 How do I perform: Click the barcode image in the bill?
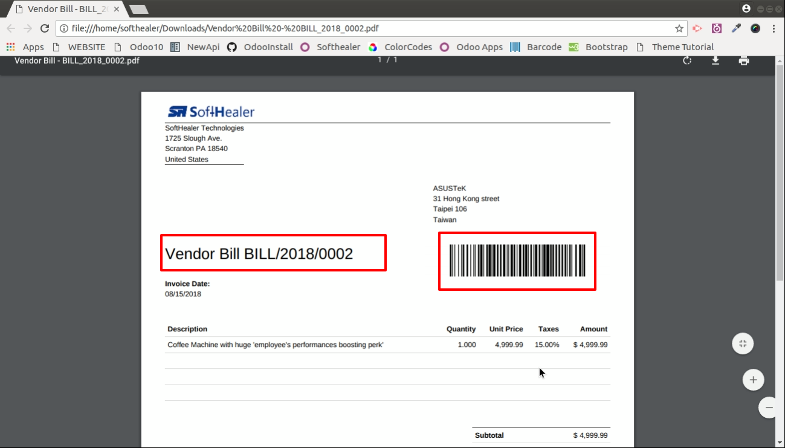[517, 261]
